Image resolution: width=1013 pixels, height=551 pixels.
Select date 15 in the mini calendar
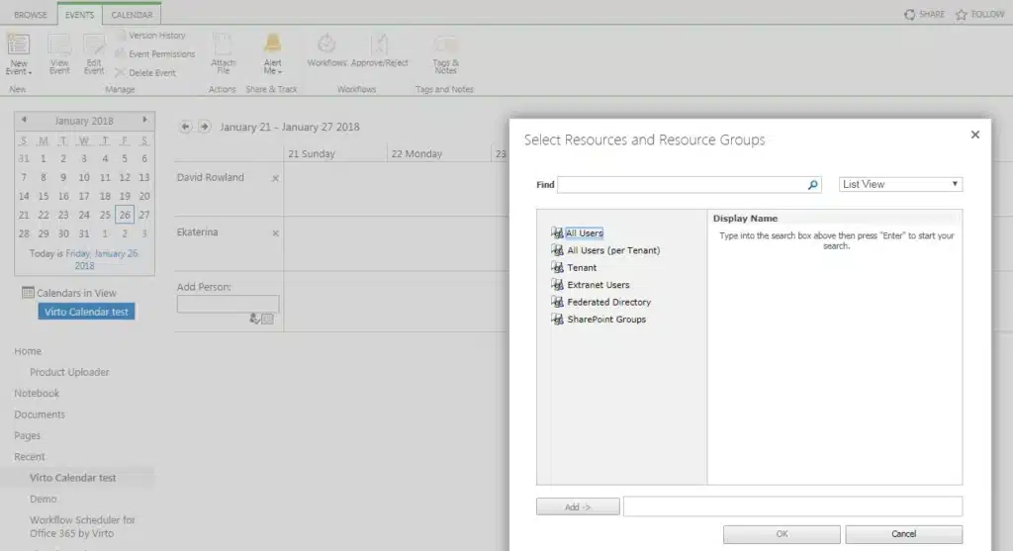tap(44, 196)
